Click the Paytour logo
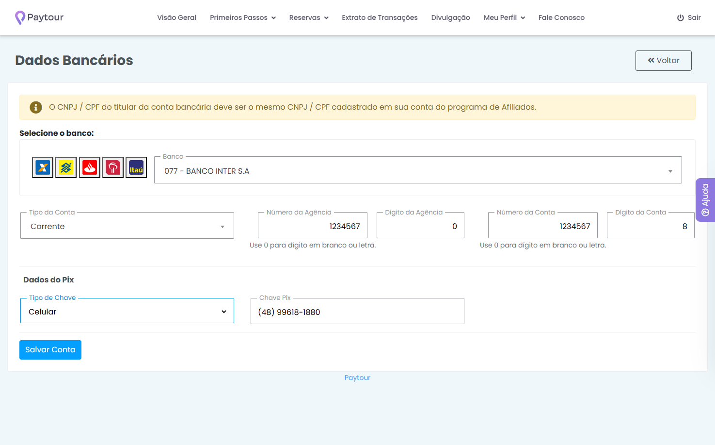The image size is (715, 445). click(x=39, y=17)
